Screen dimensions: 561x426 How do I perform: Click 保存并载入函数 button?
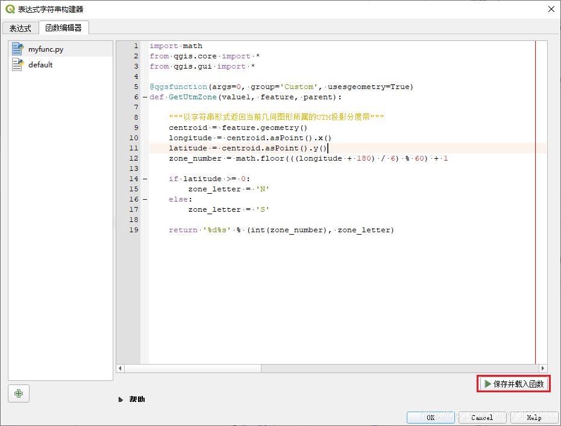513,384
